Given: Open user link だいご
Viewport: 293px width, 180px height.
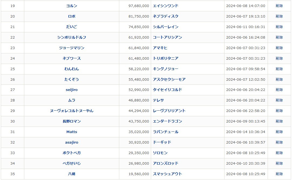Looking at the screenshot, I should [x=71, y=27].
